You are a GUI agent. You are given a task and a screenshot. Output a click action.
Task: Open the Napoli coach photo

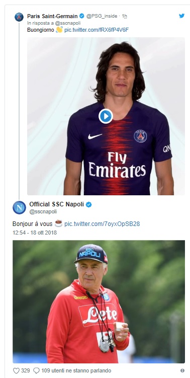coord(99,301)
